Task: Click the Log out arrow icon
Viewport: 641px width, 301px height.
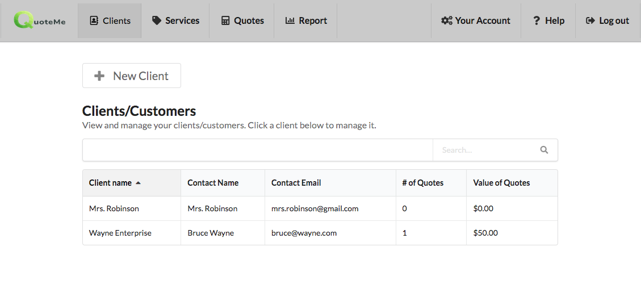Action: pyautogui.click(x=590, y=20)
